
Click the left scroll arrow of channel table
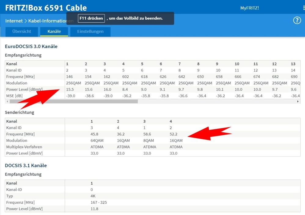pos(7,101)
